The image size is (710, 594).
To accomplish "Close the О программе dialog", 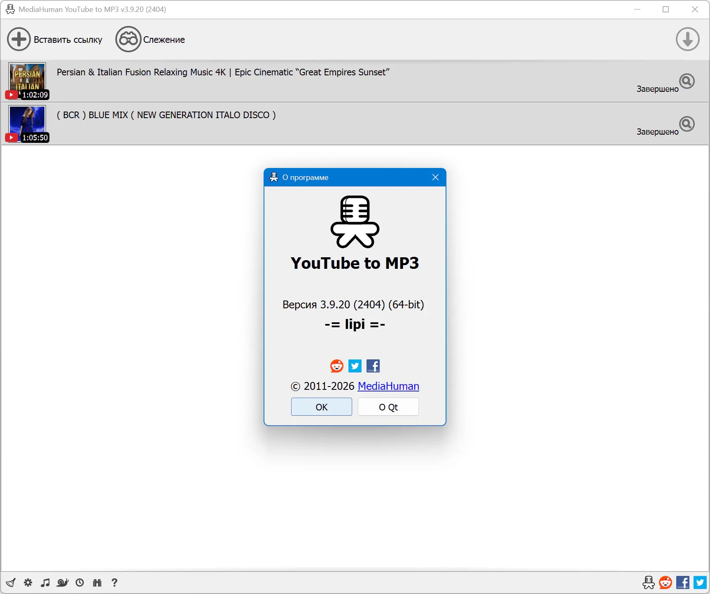I will [435, 177].
